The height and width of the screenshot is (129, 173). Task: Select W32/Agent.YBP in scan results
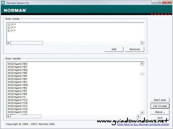pos(18,67)
